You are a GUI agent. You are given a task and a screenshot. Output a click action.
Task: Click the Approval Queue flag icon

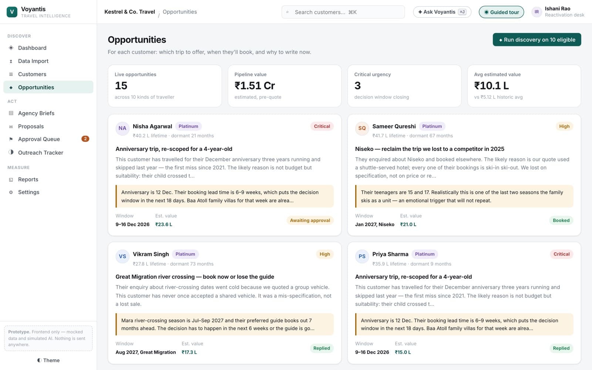[11, 139]
